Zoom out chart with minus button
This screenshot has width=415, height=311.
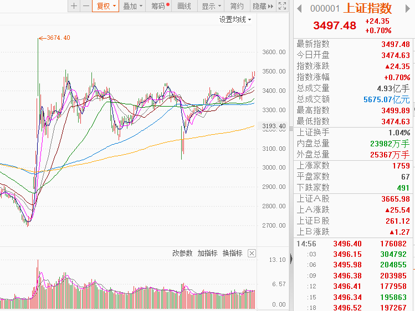coord(86,6)
